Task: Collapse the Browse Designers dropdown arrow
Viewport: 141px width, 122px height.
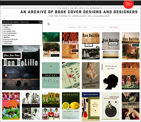Action: 40,22
